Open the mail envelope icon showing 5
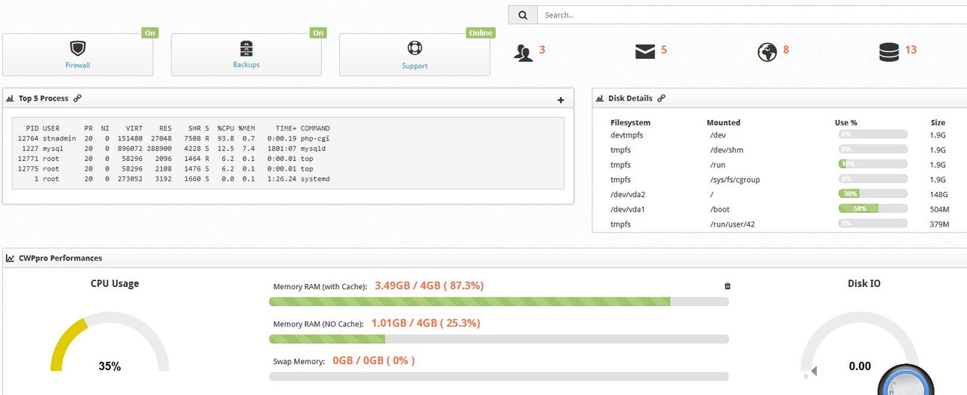Viewport: 967px width, 395px height. click(644, 51)
